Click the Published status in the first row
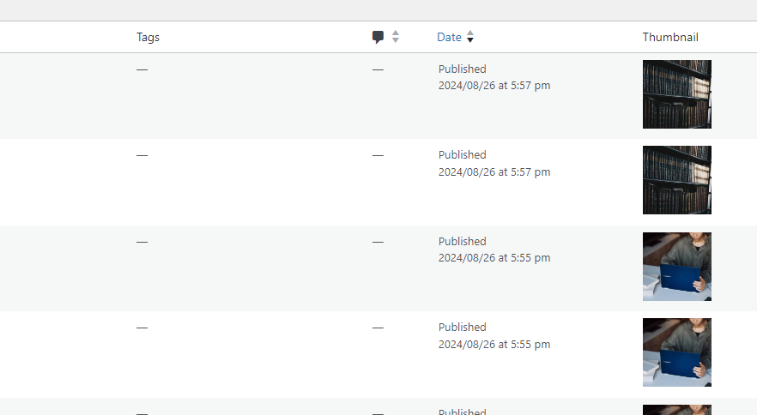Image resolution: width=757 pixels, height=415 pixels. (x=462, y=69)
